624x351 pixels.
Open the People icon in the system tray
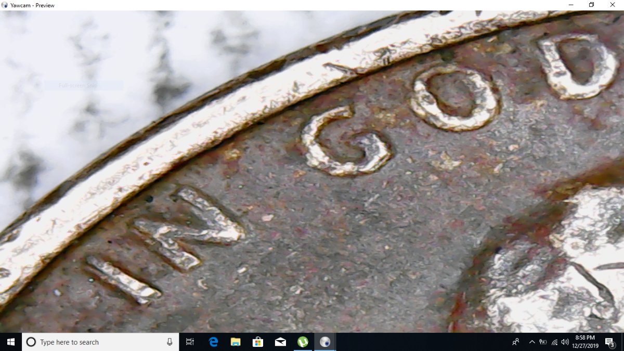point(516,342)
